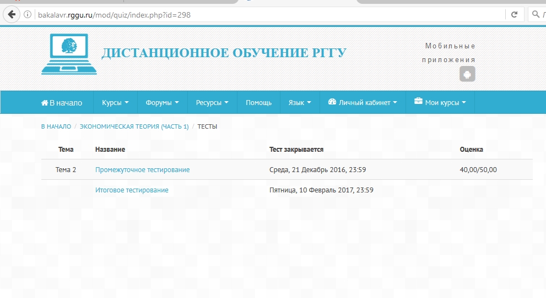Click the 'В НАЧАЛО' breadcrumb link

pos(56,126)
